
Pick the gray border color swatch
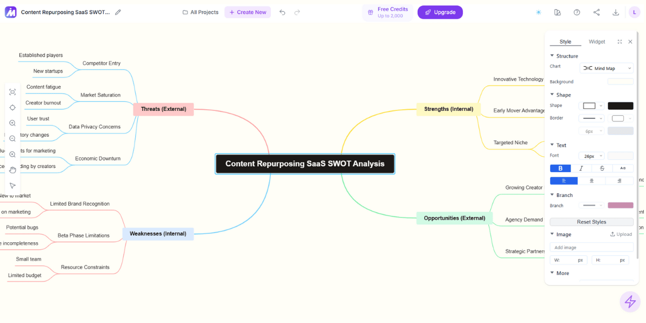click(x=621, y=131)
